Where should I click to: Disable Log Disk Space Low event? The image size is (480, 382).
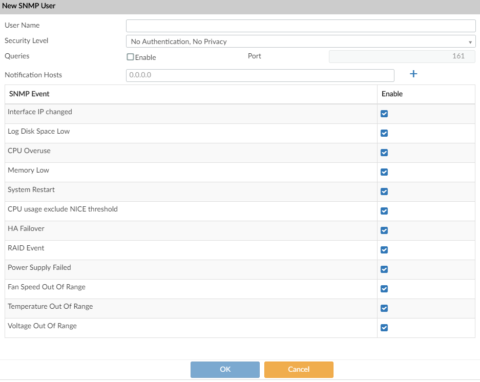(x=384, y=133)
